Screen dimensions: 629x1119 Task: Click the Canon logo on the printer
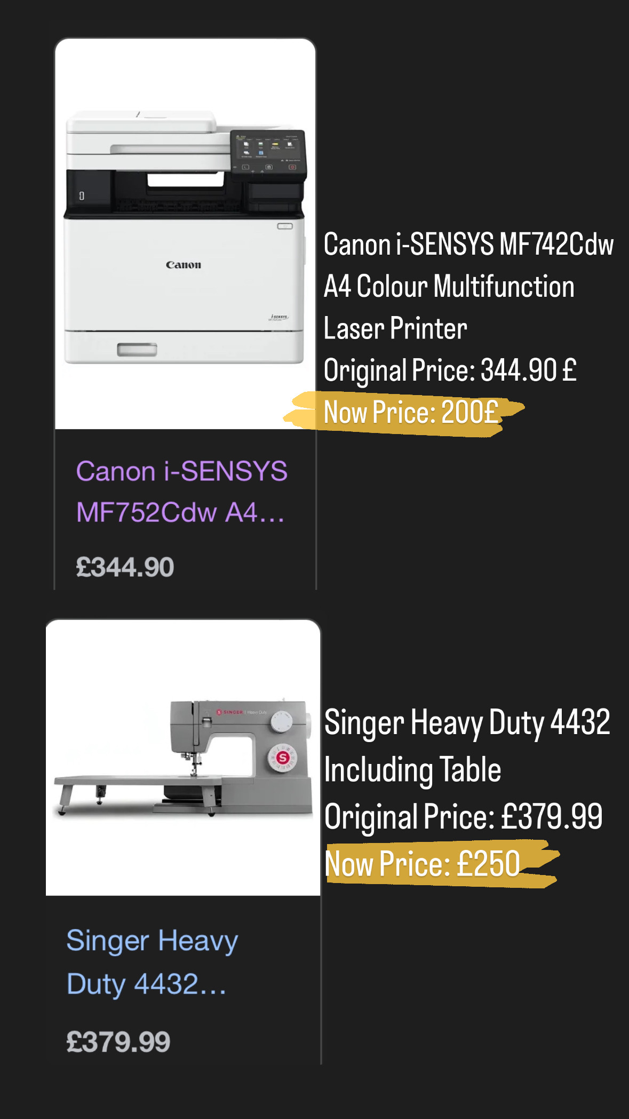coord(184,265)
